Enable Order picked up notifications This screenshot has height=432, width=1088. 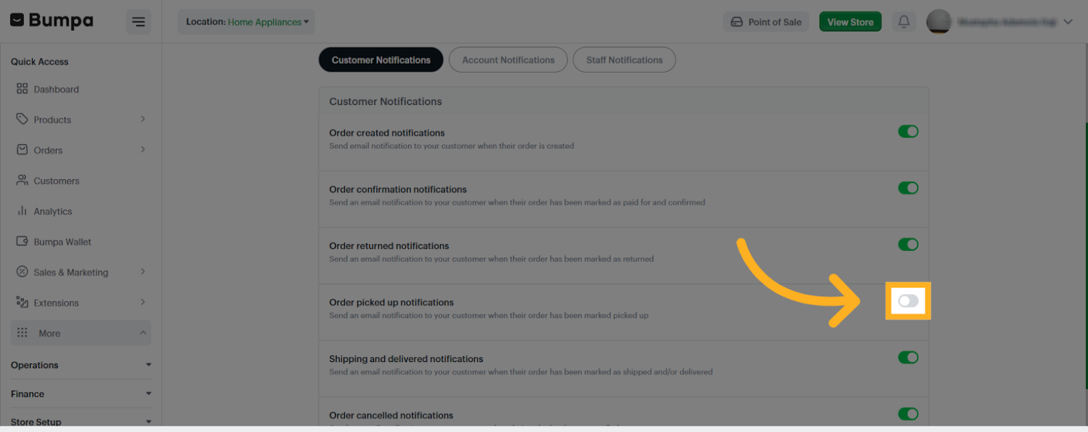908,301
